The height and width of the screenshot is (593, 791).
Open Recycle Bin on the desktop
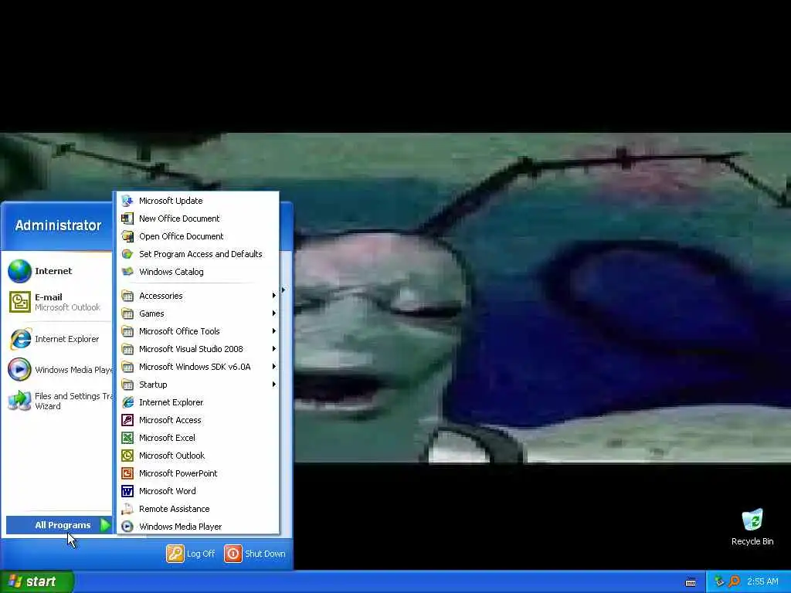tap(752, 527)
